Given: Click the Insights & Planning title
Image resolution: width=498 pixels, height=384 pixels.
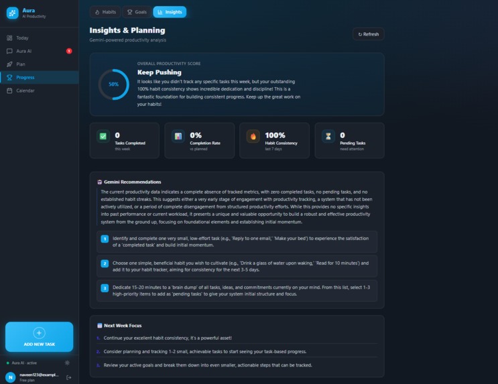Looking at the screenshot, I should [x=127, y=30].
